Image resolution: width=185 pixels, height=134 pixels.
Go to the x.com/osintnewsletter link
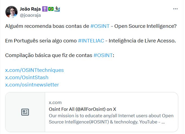click(32, 85)
